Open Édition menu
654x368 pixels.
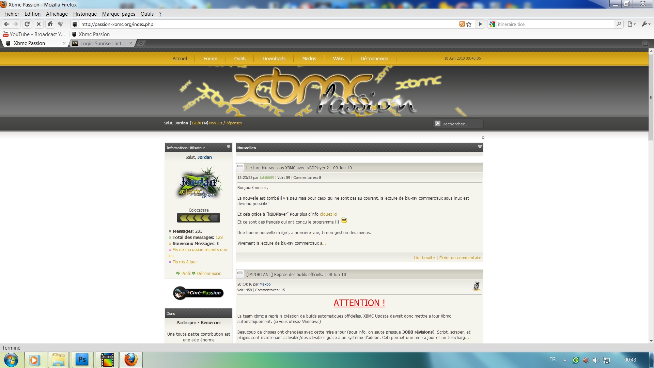(x=32, y=14)
